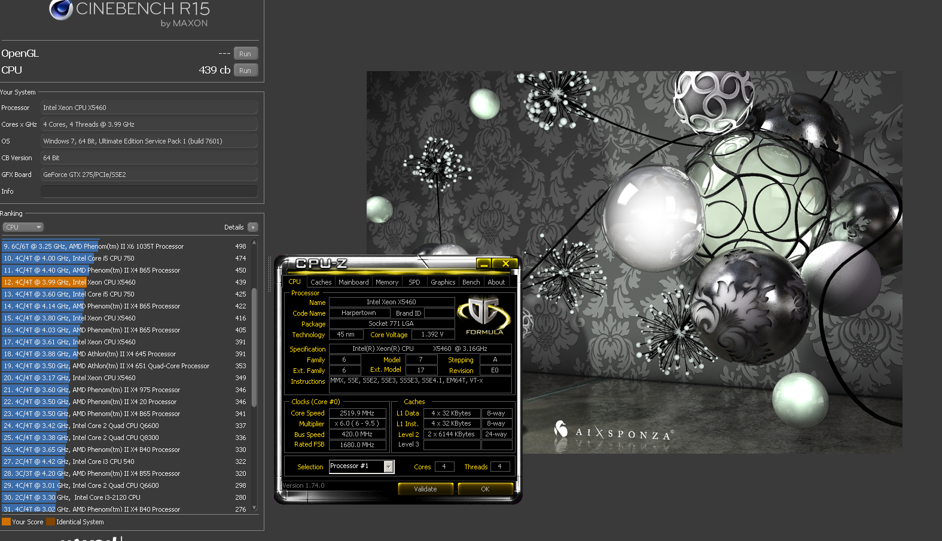Click the brown Identical System legend swatch

[x=50, y=522]
